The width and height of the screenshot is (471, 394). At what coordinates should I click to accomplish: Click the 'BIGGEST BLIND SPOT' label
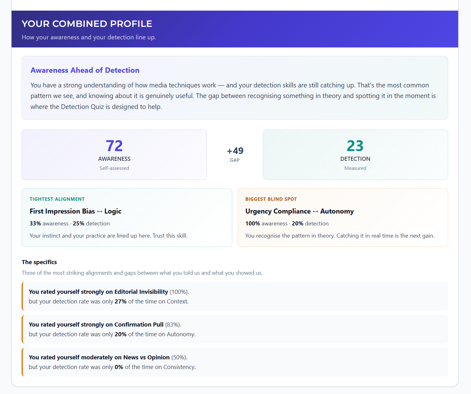[x=271, y=199]
